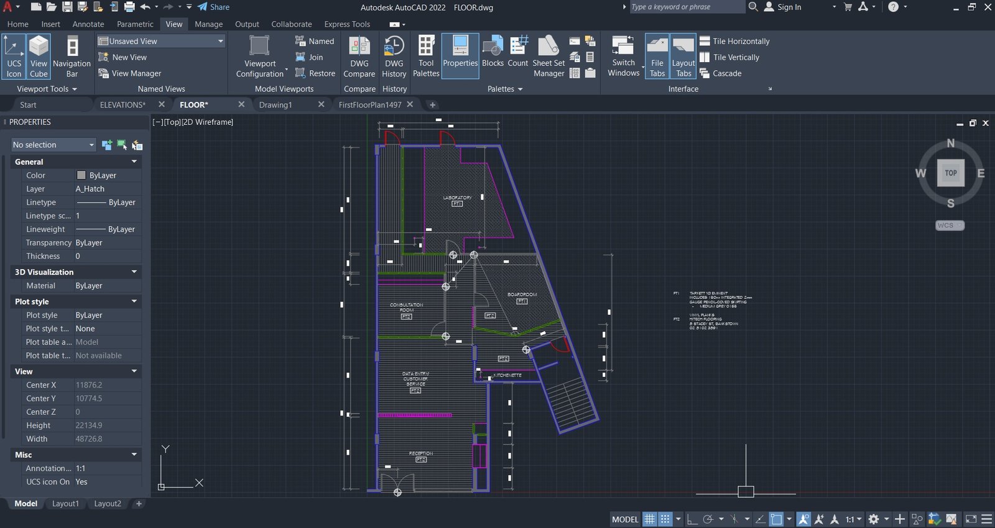Switch to the ELEVATIONS* drawing tab
Screen dimensions: 995x528
coord(123,105)
